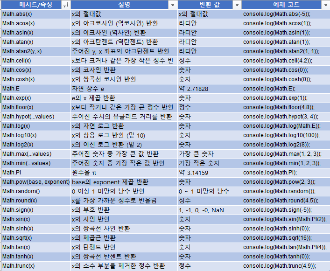Click the console.log(Math.log(Math.E)); cell
The image size is (330, 271).
pyautogui.click(x=286, y=126)
